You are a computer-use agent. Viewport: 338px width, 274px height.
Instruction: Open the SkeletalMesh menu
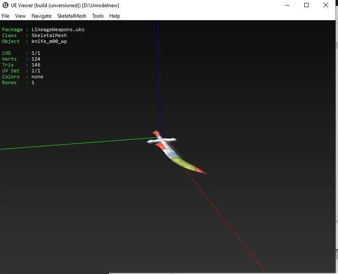72,16
